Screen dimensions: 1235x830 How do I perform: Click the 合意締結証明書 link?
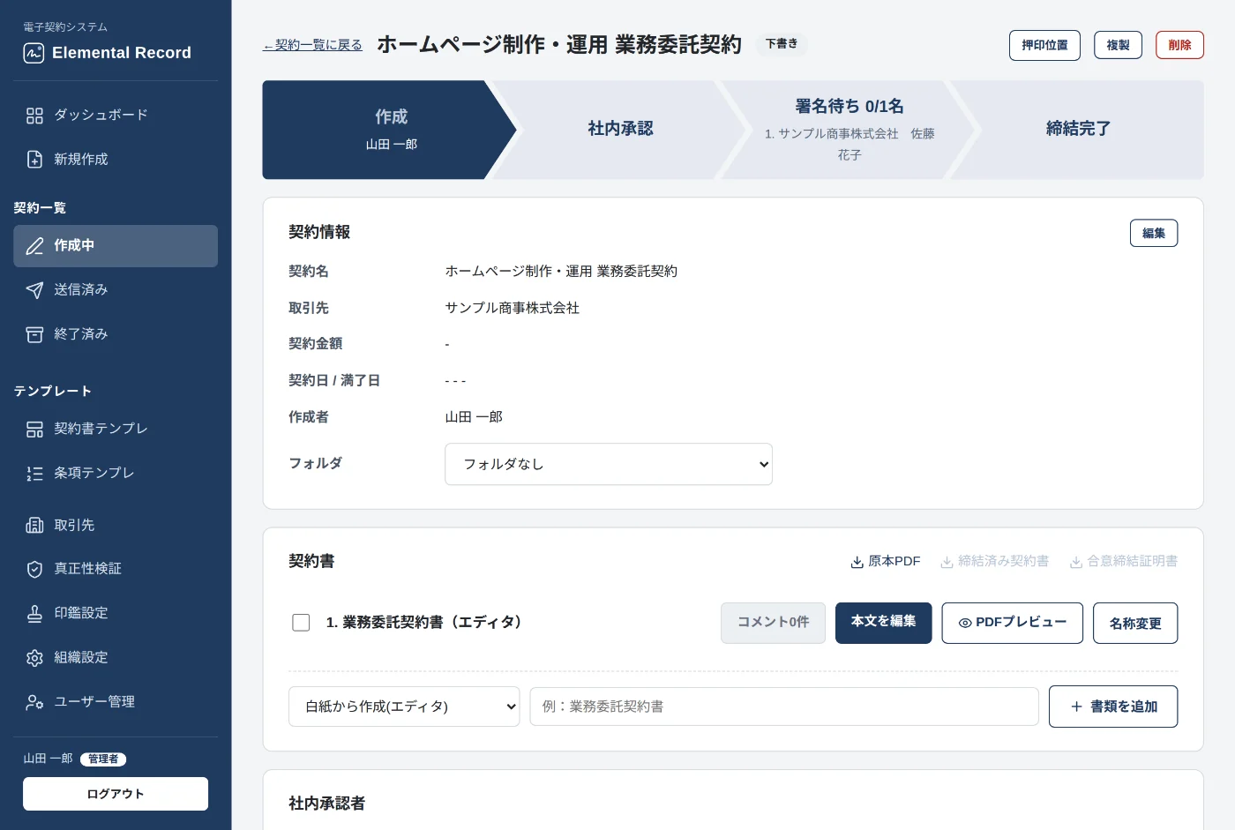pyautogui.click(x=1124, y=562)
